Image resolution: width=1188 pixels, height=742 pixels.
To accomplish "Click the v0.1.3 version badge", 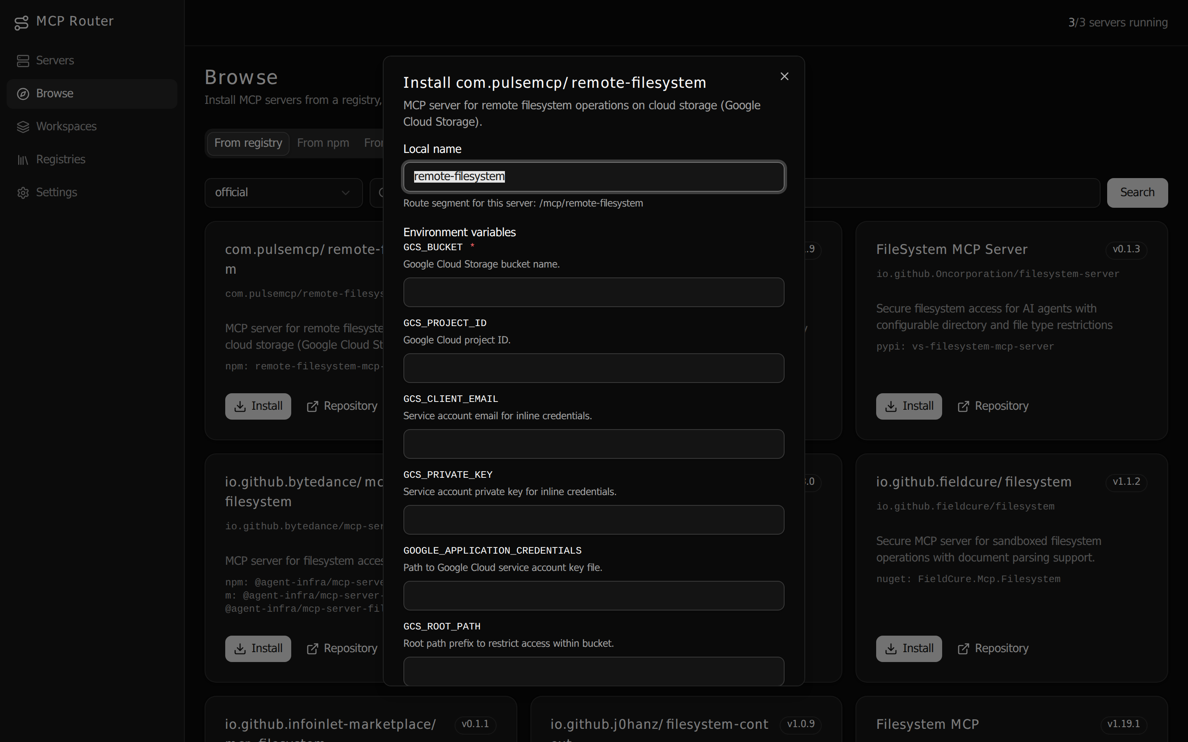I will tap(1126, 249).
